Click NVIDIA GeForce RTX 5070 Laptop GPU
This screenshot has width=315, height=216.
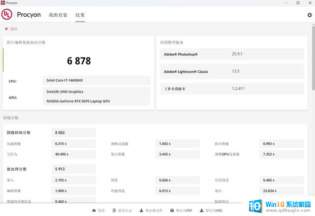(x=78, y=101)
